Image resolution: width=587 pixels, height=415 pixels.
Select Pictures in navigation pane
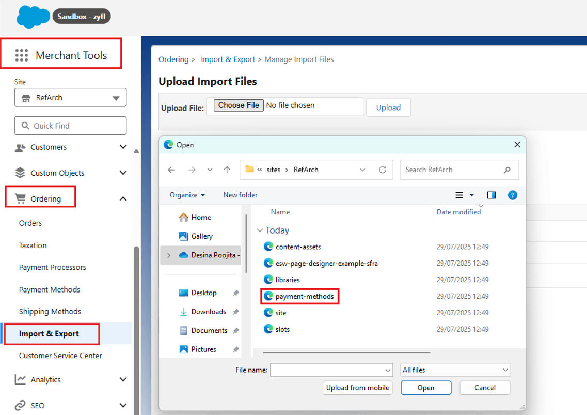point(198,349)
